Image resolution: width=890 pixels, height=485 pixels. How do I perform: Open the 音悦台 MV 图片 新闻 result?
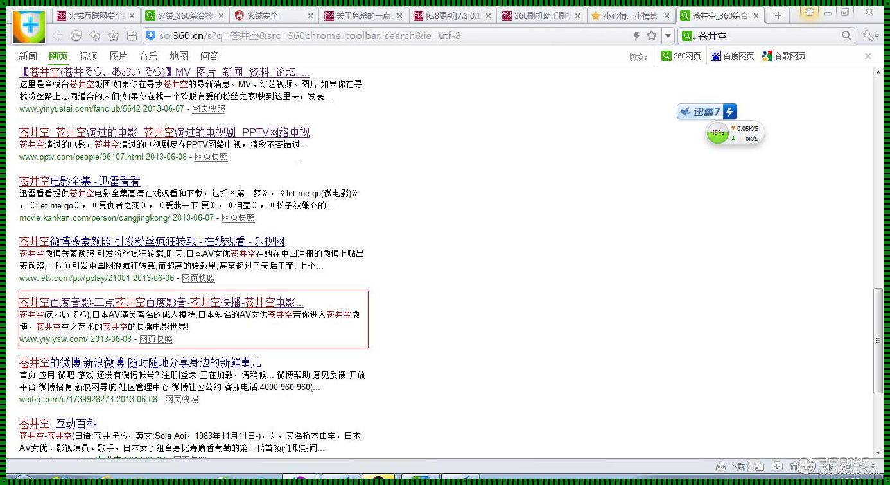pos(164,72)
